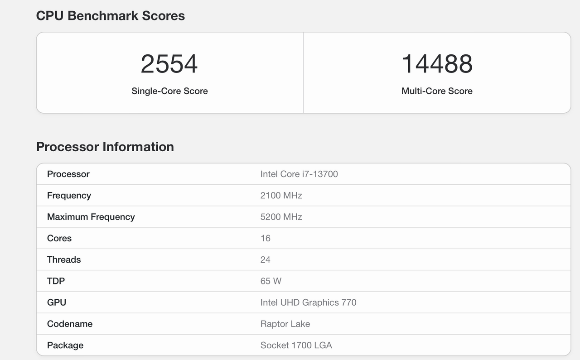This screenshot has height=360, width=580.
Task: Click the Codename row label
Action: click(x=70, y=324)
